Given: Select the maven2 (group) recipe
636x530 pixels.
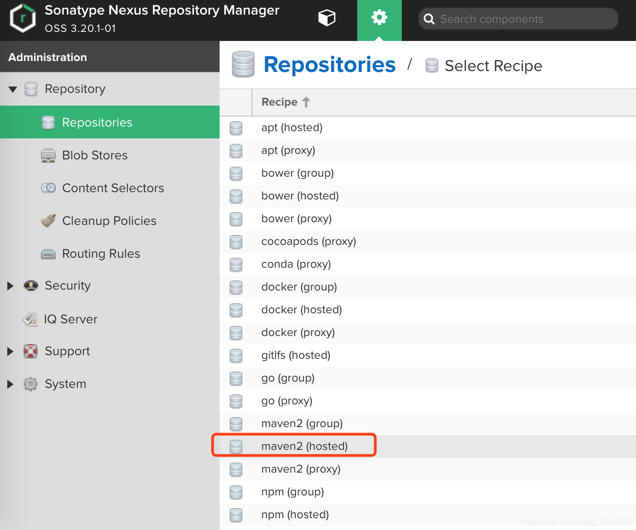Looking at the screenshot, I should 428,423.
